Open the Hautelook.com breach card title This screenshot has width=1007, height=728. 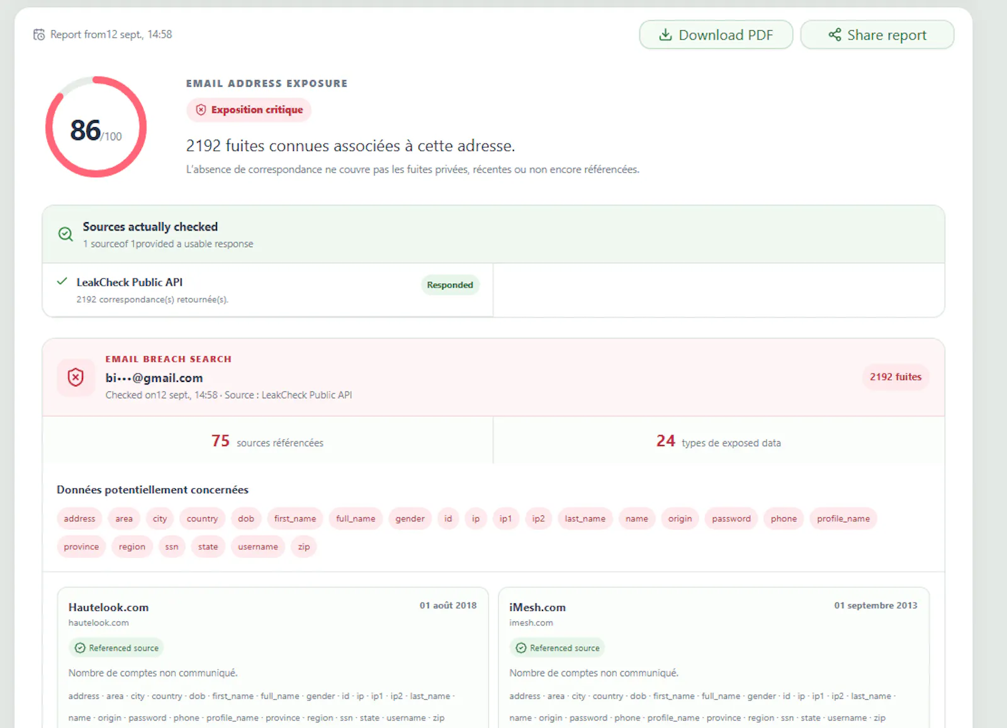[x=109, y=607]
